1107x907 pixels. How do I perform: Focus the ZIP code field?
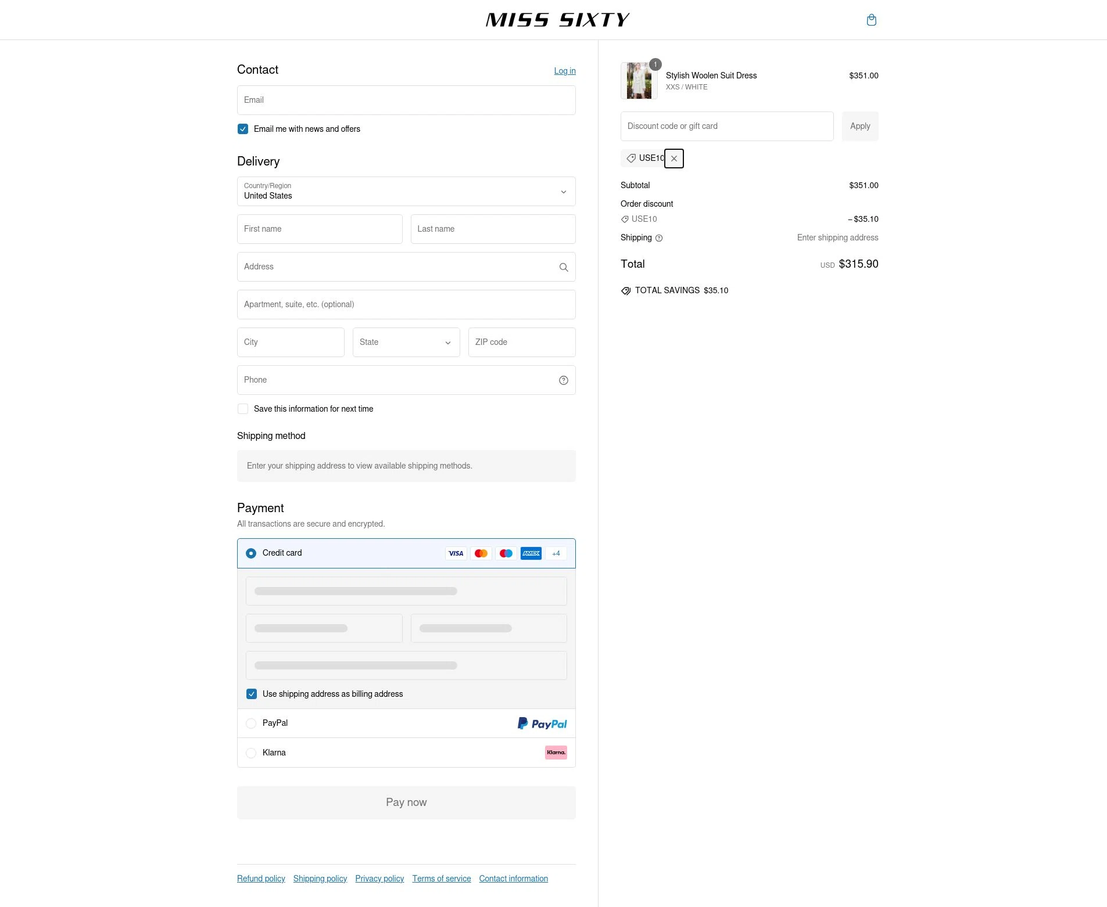522,343
